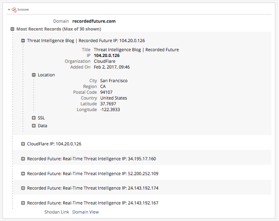Screen dimensions: 279x221
Task: Click the Added On date Feb 2, 2017
Action: click(x=112, y=67)
